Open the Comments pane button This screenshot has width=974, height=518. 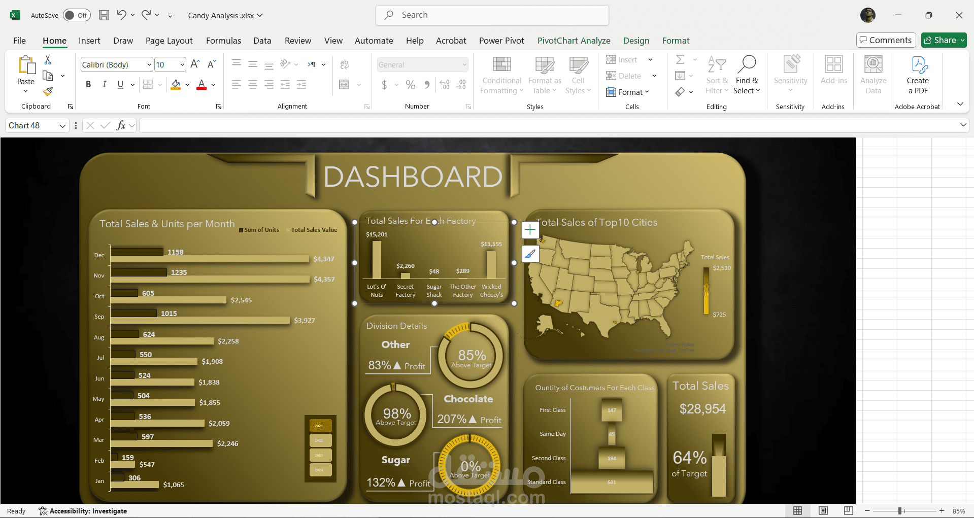click(886, 40)
